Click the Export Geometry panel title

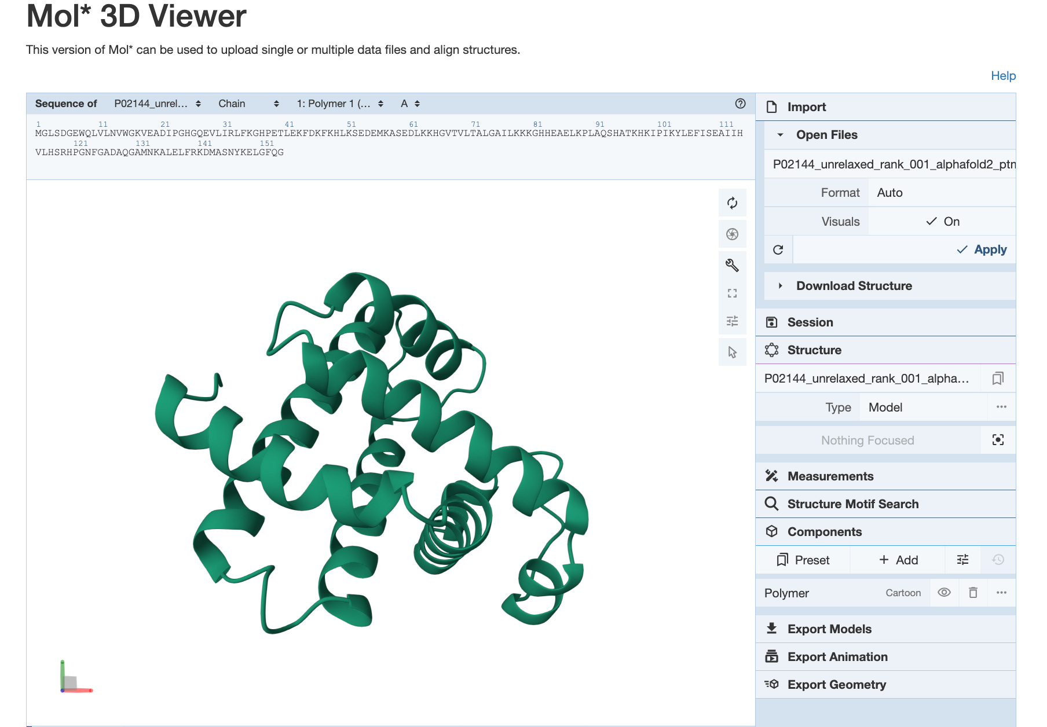click(837, 685)
